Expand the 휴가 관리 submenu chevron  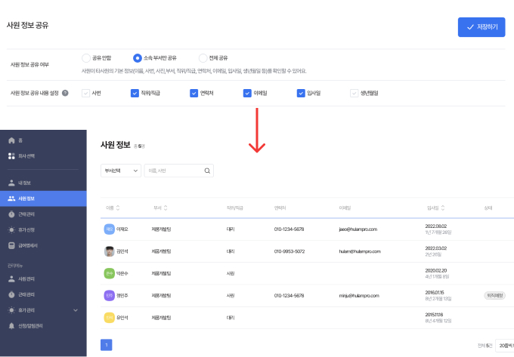tap(76, 310)
